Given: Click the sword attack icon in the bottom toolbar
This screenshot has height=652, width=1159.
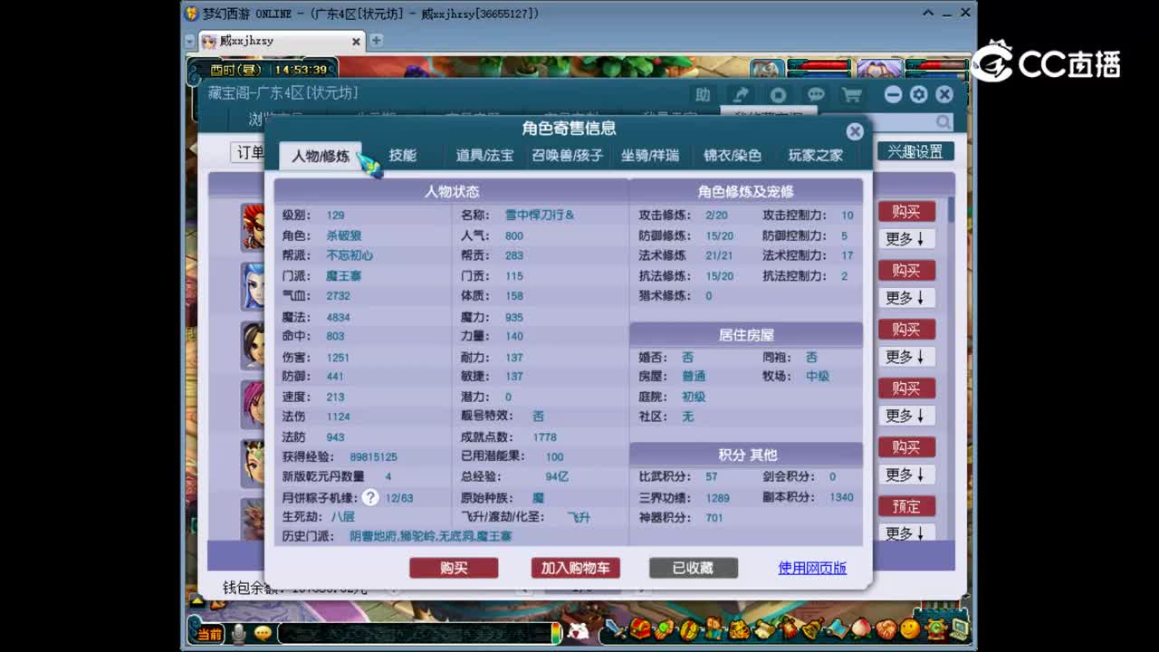Looking at the screenshot, I should 616,628.
